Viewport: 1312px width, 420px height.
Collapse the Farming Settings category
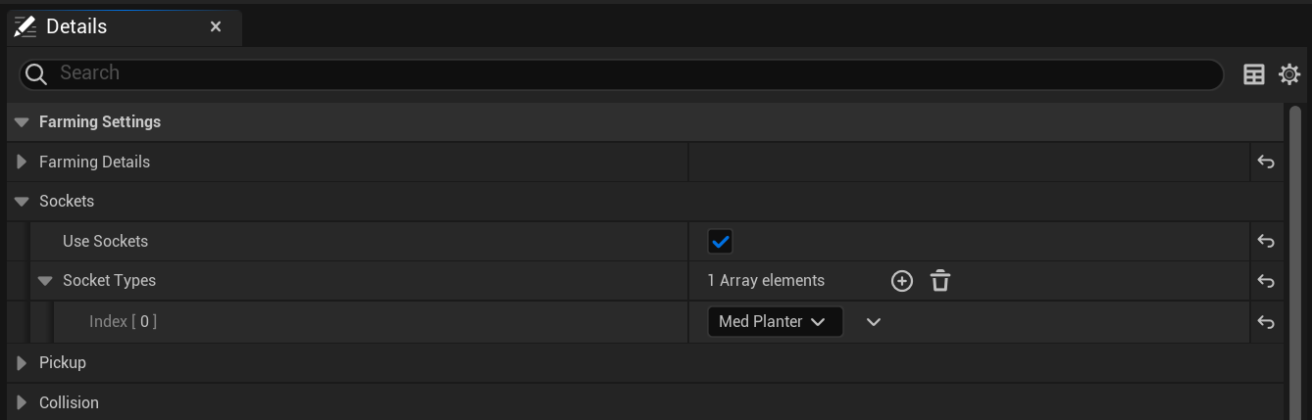pos(22,122)
